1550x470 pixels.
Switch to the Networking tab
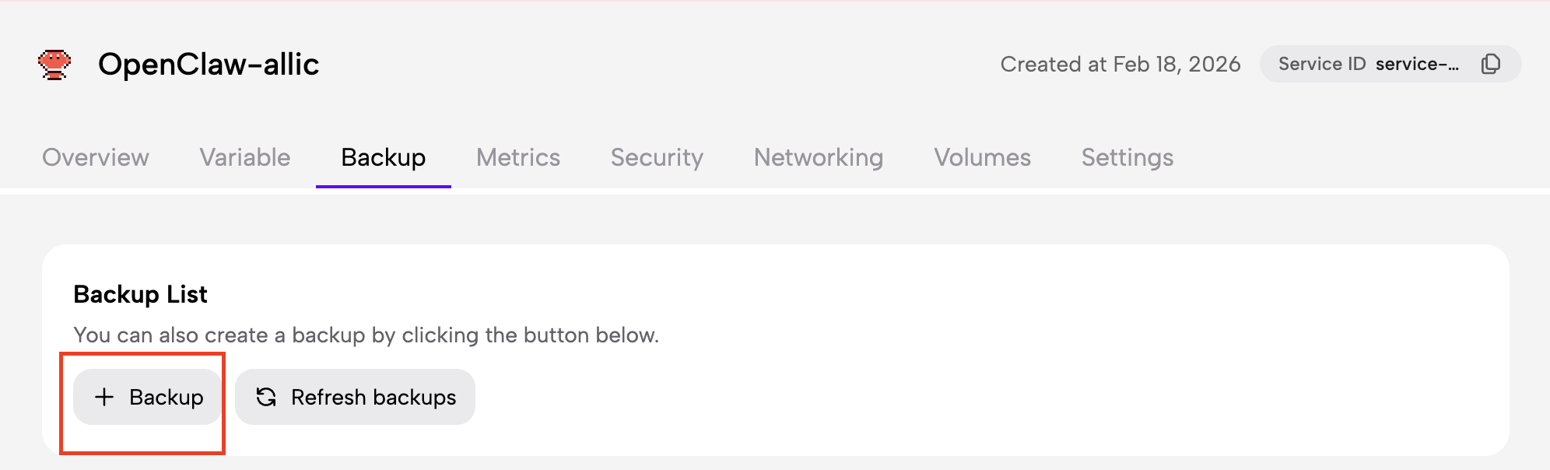818,157
